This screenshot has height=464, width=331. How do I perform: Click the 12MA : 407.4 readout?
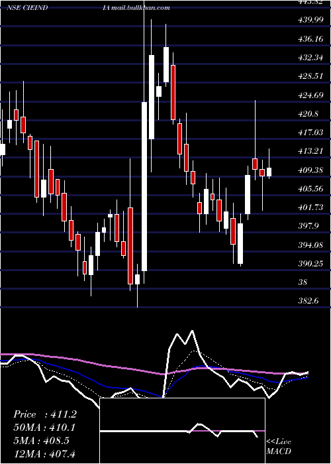44,453
